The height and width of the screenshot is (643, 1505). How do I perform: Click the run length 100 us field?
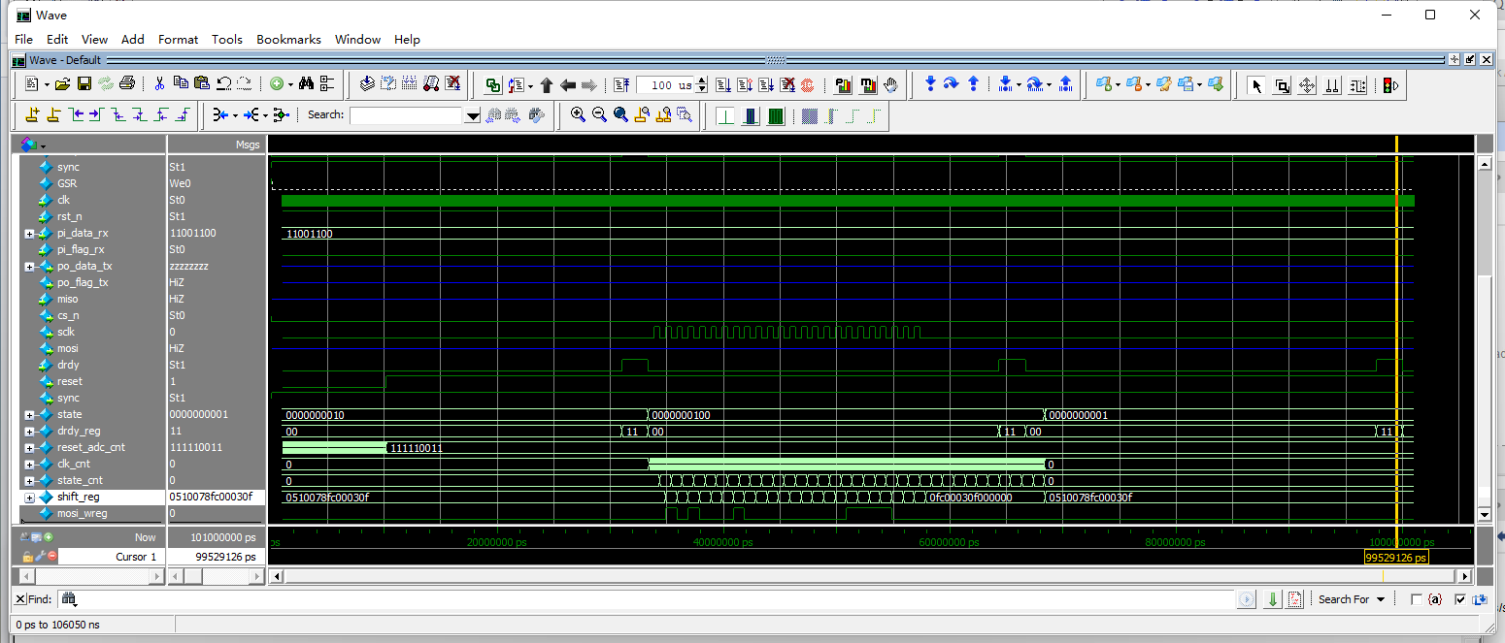[x=666, y=85]
